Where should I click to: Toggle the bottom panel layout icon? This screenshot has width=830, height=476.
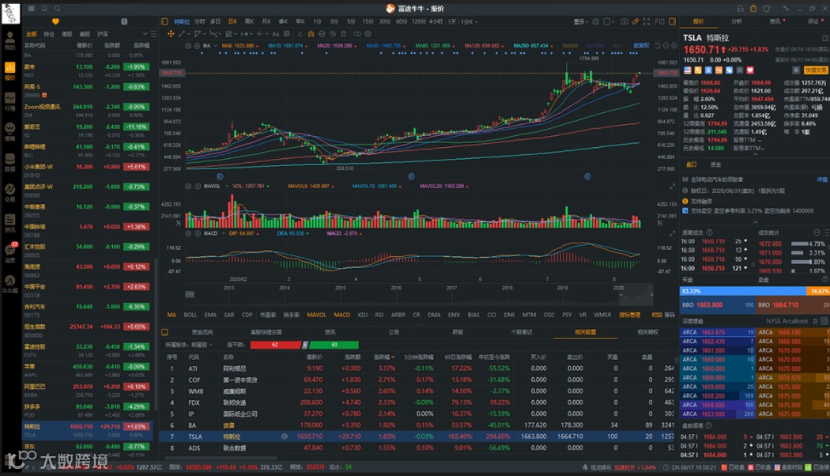164,332
